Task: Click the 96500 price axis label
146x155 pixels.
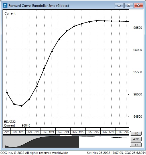Action: pyautogui.click(x=138, y=28)
